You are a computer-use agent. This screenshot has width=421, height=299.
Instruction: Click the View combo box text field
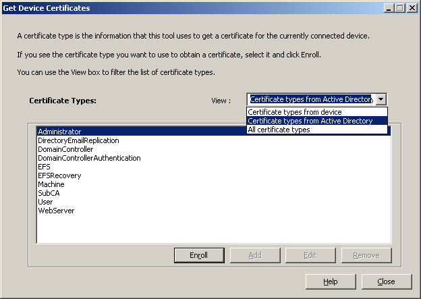click(x=312, y=99)
